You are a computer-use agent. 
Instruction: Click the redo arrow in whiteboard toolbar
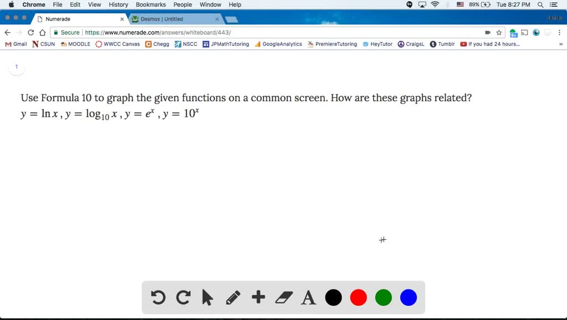183,298
